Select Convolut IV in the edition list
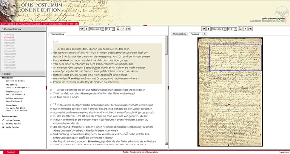This screenshot has height=154, width=290. (9, 43)
